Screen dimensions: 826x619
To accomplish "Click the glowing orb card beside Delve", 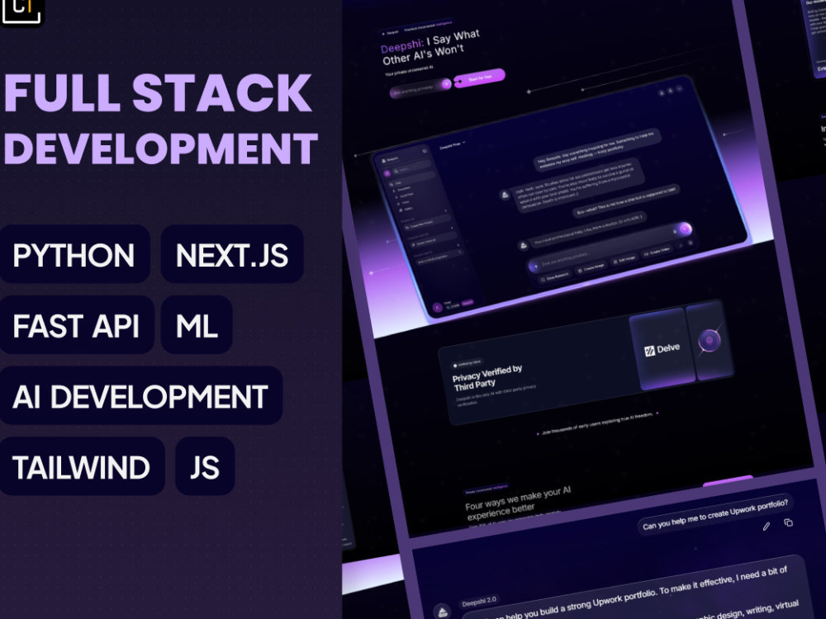I will (710, 340).
